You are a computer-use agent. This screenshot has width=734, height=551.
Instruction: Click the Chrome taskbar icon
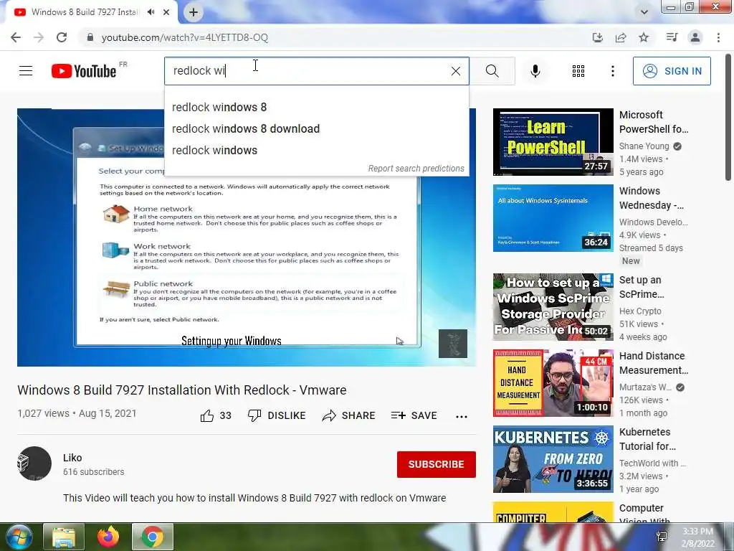(153, 537)
